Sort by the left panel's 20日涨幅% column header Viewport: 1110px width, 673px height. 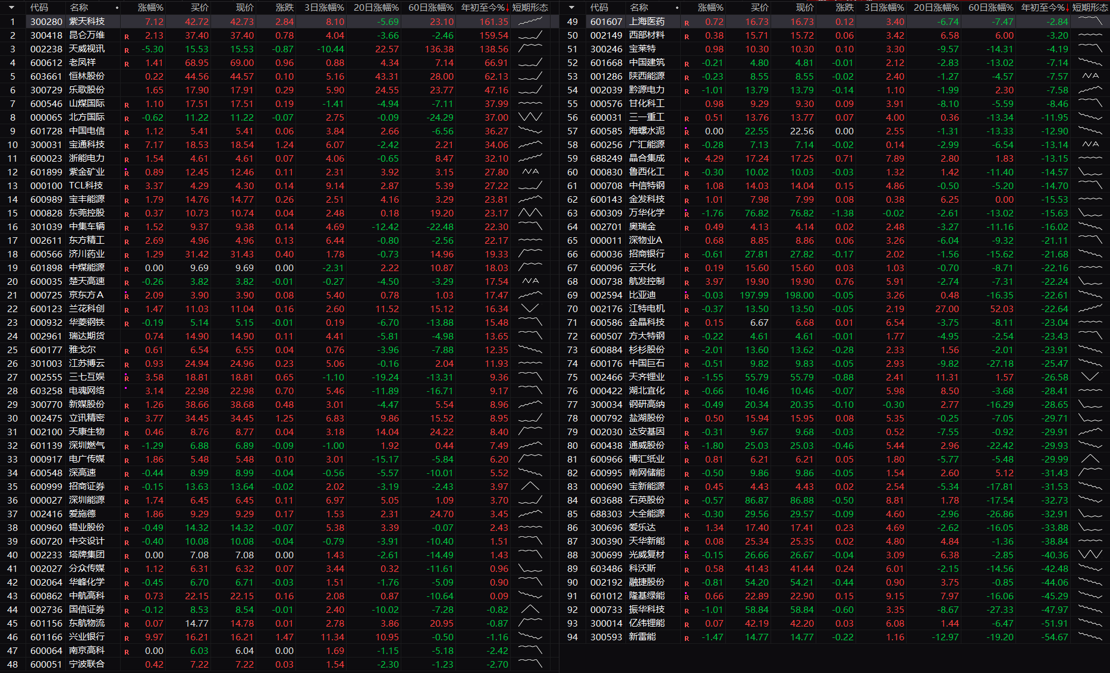(x=376, y=8)
